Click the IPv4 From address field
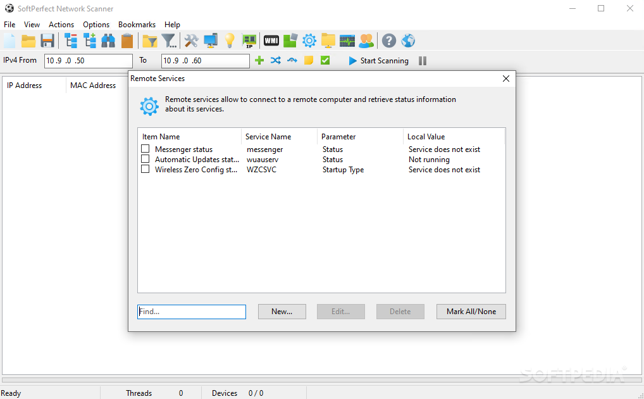The image size is (644, 399). click(x=89, y=61)
